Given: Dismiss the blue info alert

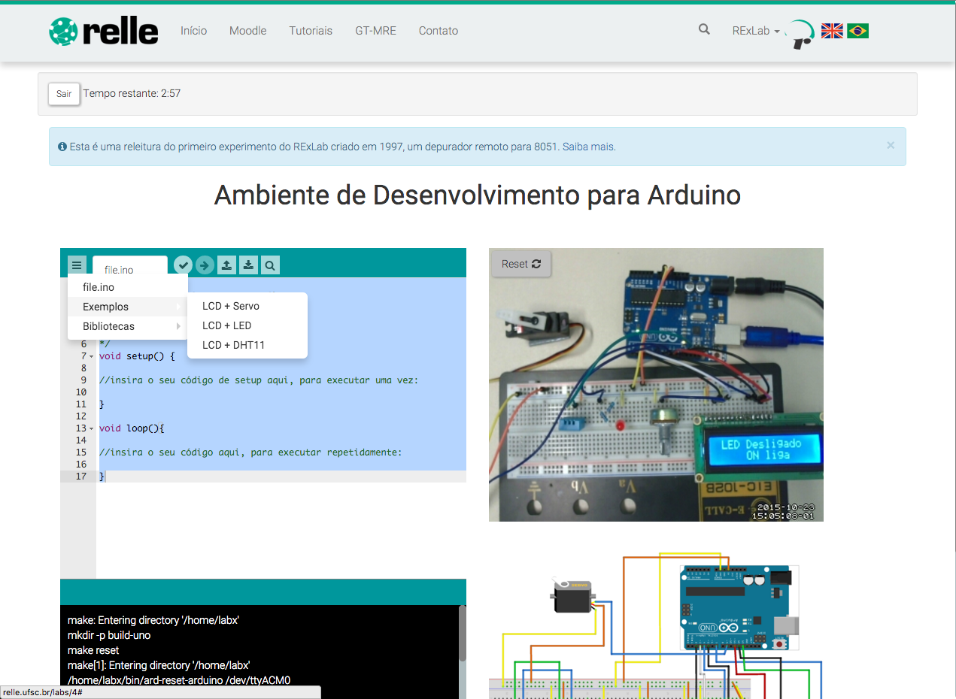Looking at the screenshot, I should click(891, 145).
